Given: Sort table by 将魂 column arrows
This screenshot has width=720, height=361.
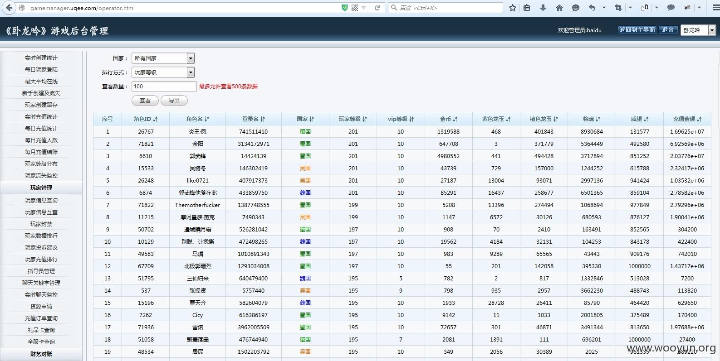Looking at the screenshot, I should coord(598,119).
